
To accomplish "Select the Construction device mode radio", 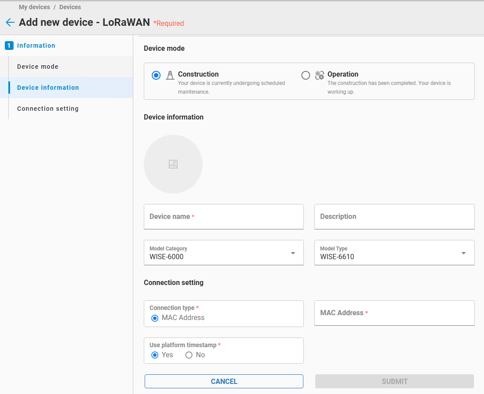I will (x=156, y=75).
